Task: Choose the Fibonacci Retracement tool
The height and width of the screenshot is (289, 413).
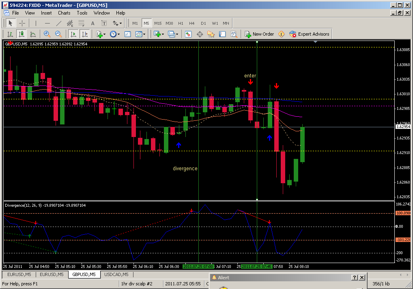Action: (82, 23)
